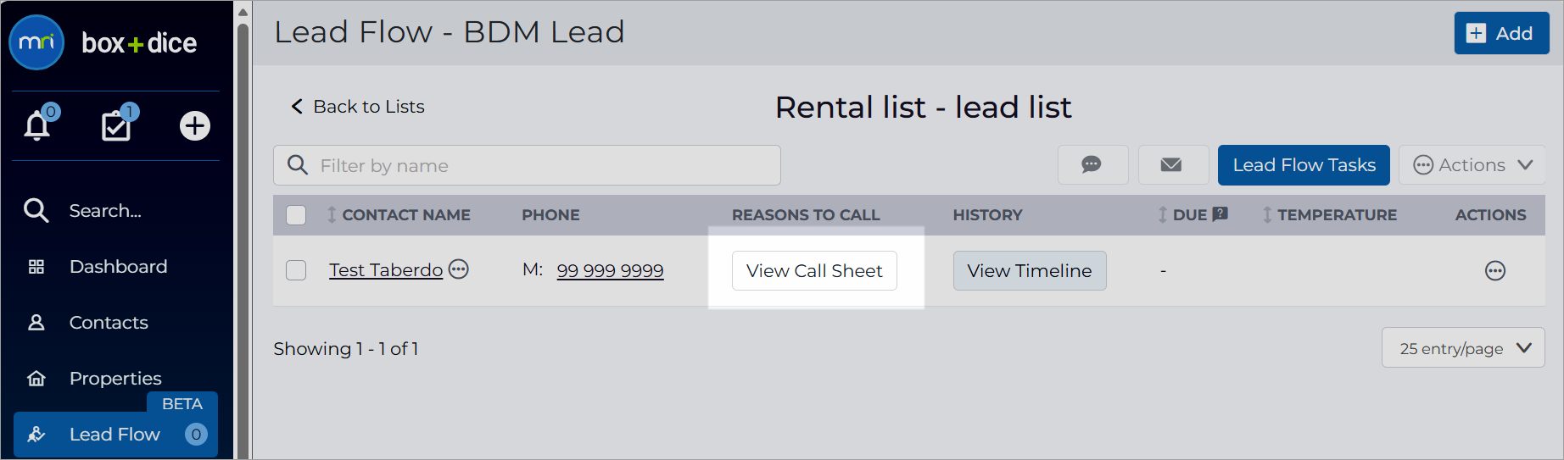Click the plus quick-add icon in sidebar
The height and width of the screenshot is (460, 1564).
click(195, 125)
